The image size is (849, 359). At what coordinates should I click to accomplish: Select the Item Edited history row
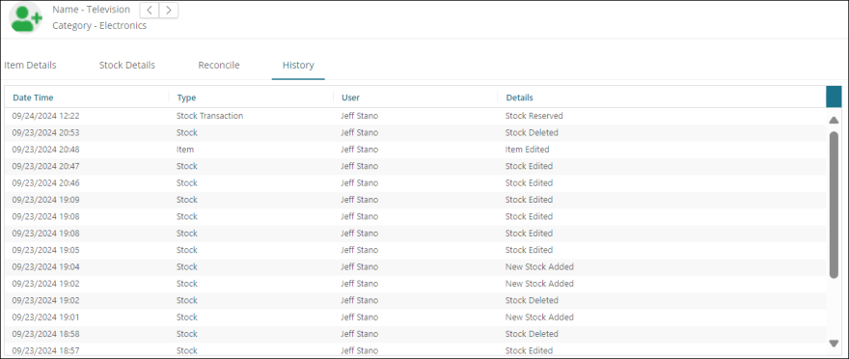pyautogui.click(x=415, y=150)
